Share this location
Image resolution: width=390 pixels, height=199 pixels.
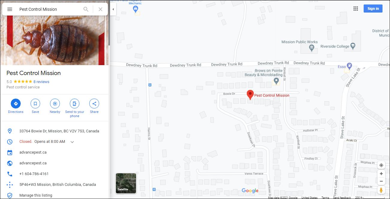coord(94,104)
